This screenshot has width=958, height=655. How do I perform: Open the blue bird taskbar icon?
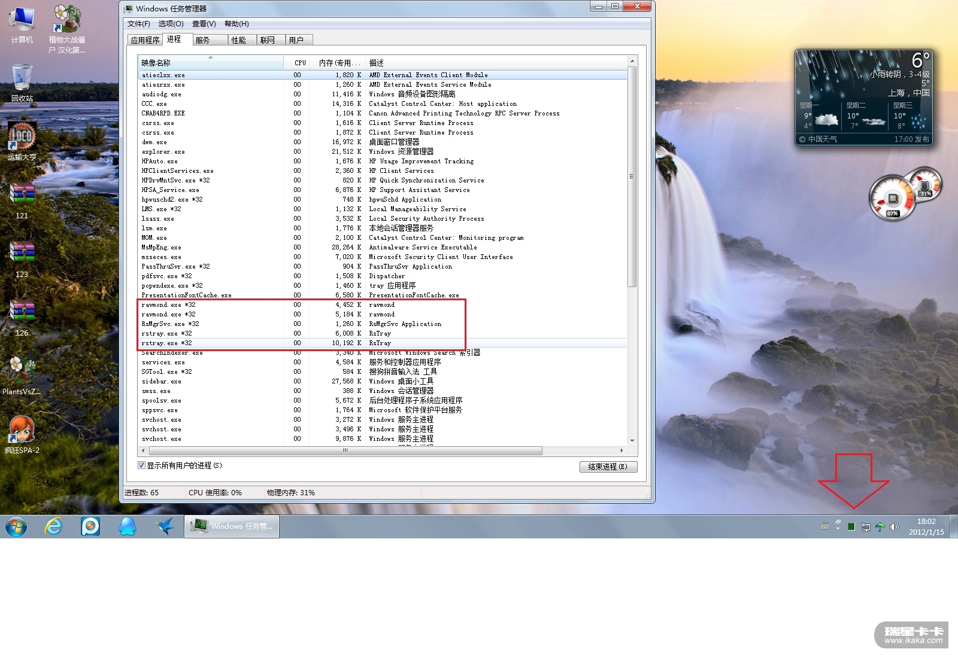[164, 526]
